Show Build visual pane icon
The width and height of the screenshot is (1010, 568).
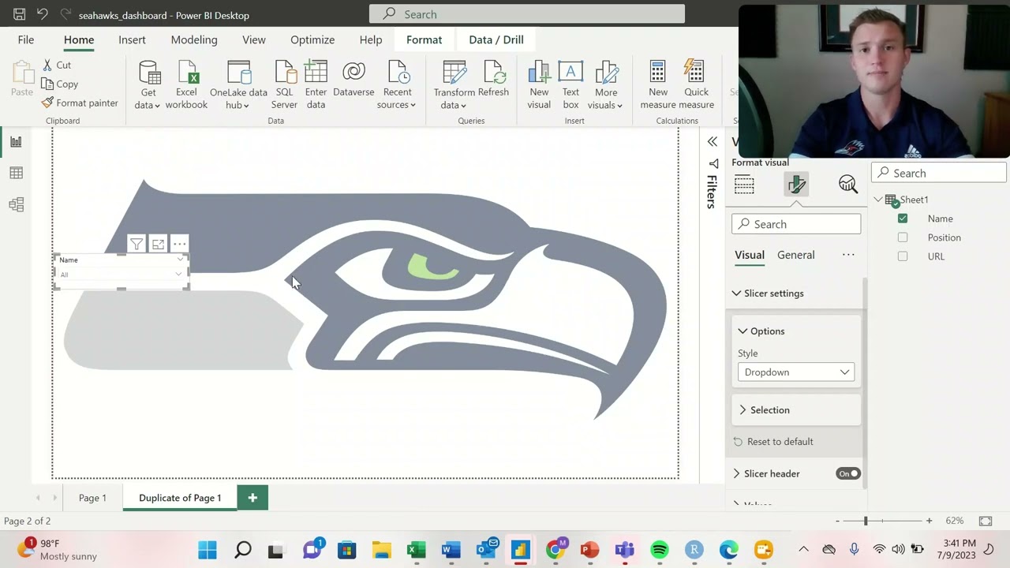pos(744,185)
